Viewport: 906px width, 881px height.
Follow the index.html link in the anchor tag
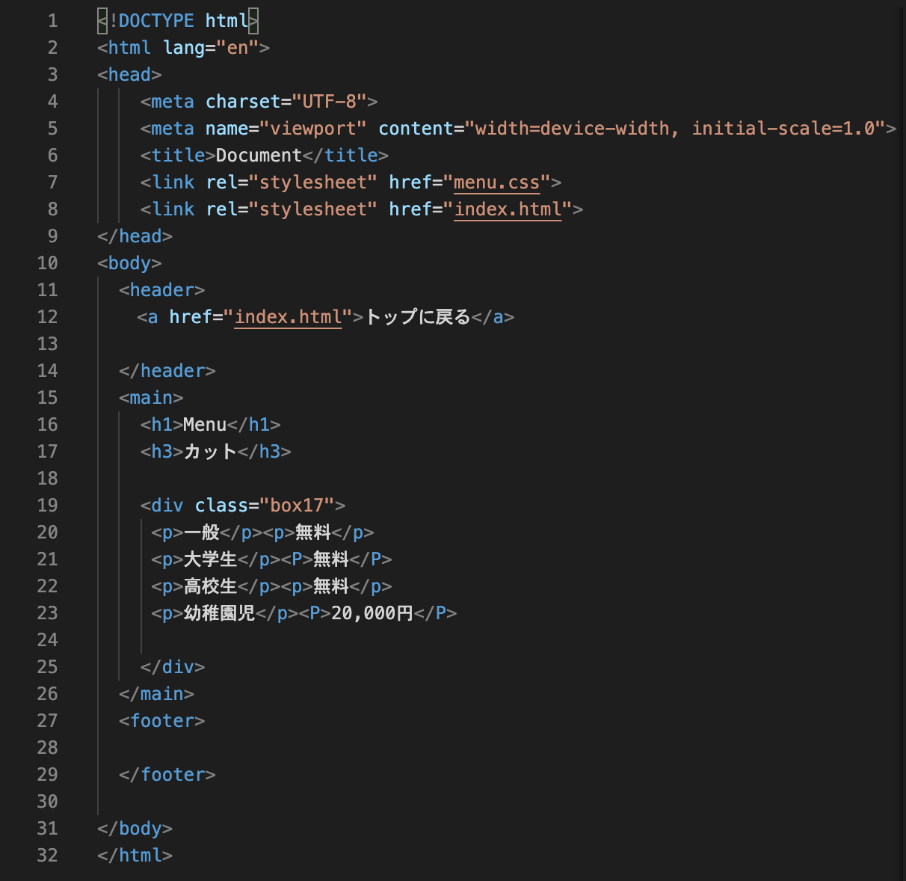pos(289,317)
